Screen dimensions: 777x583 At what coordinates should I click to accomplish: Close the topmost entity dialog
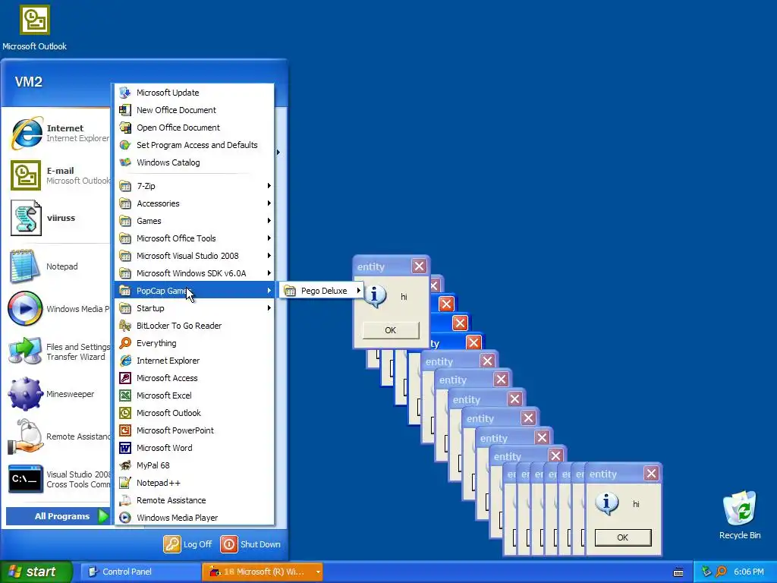419,266
